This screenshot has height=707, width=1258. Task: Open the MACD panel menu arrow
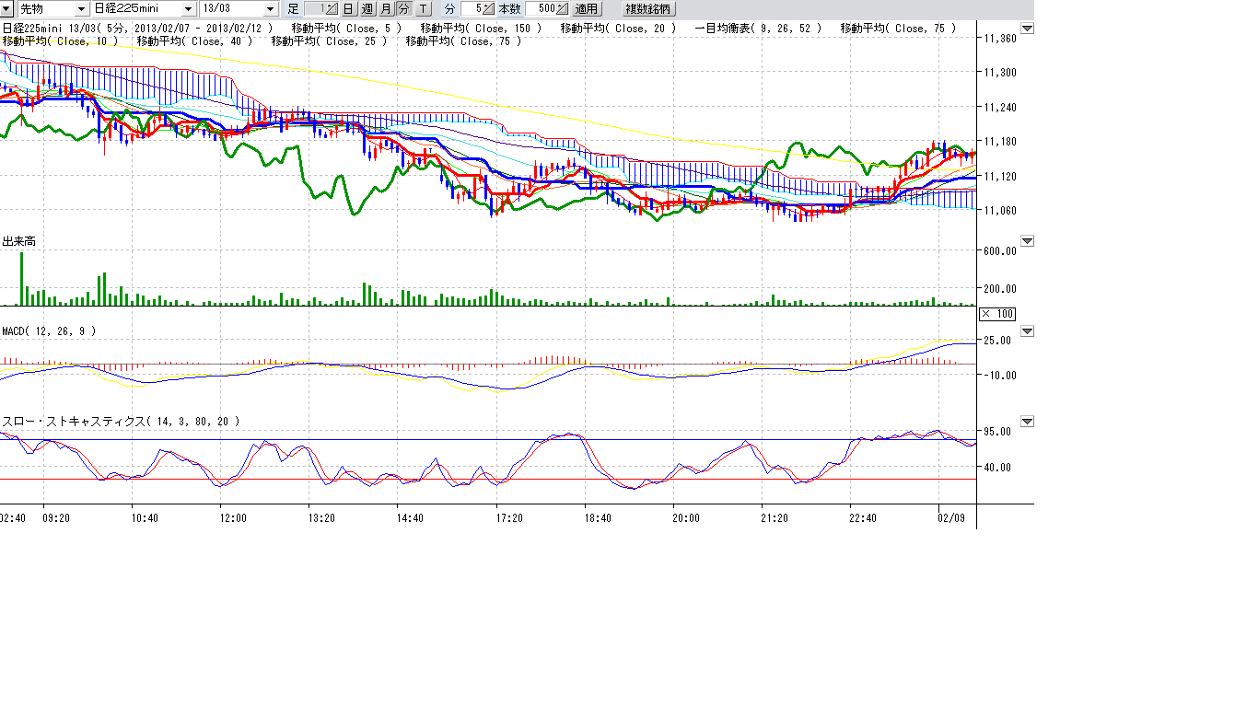(1028, 331)
